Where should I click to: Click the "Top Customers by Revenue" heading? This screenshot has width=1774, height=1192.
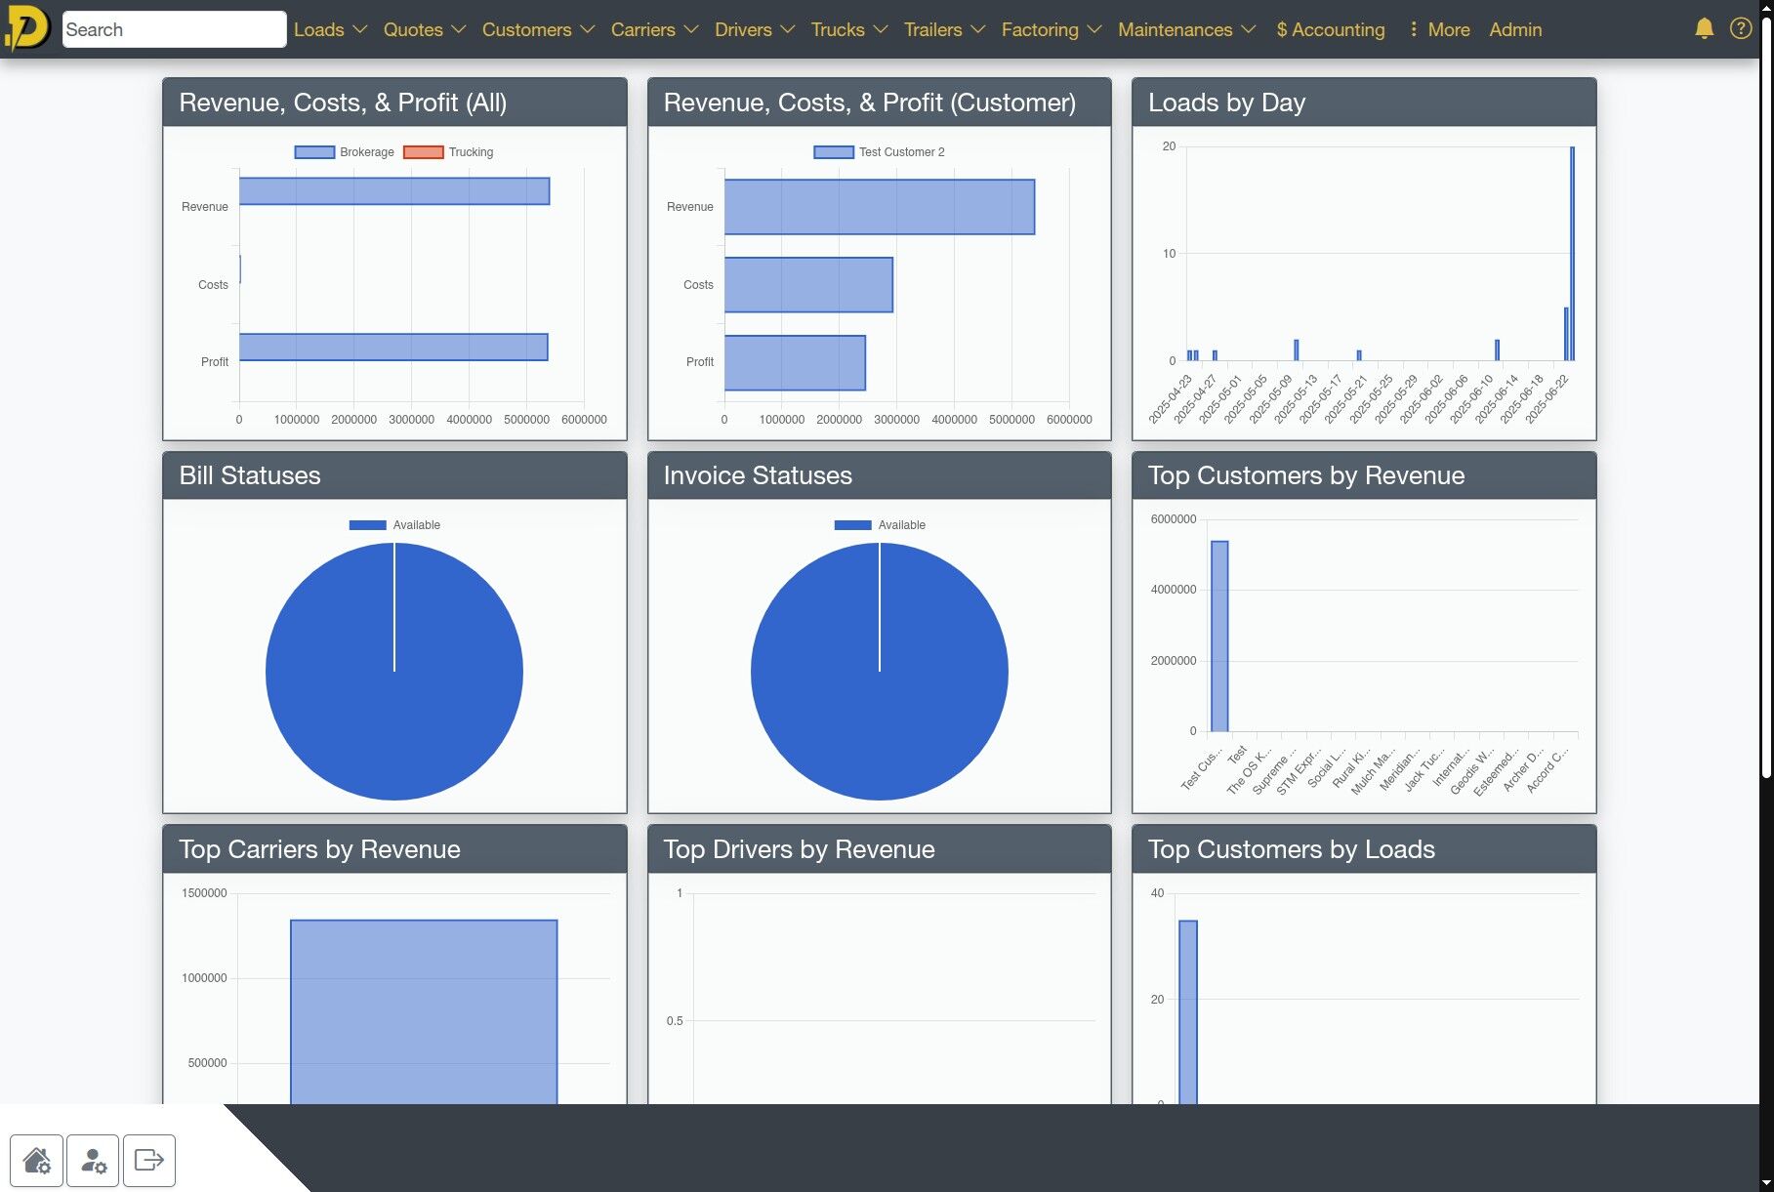[1306, 475]
